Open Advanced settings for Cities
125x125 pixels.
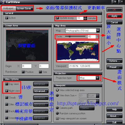pos(41,105)
